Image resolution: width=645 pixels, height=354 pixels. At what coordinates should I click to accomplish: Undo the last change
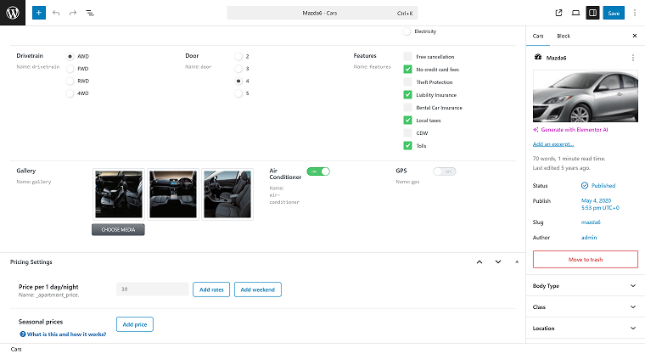56,13
